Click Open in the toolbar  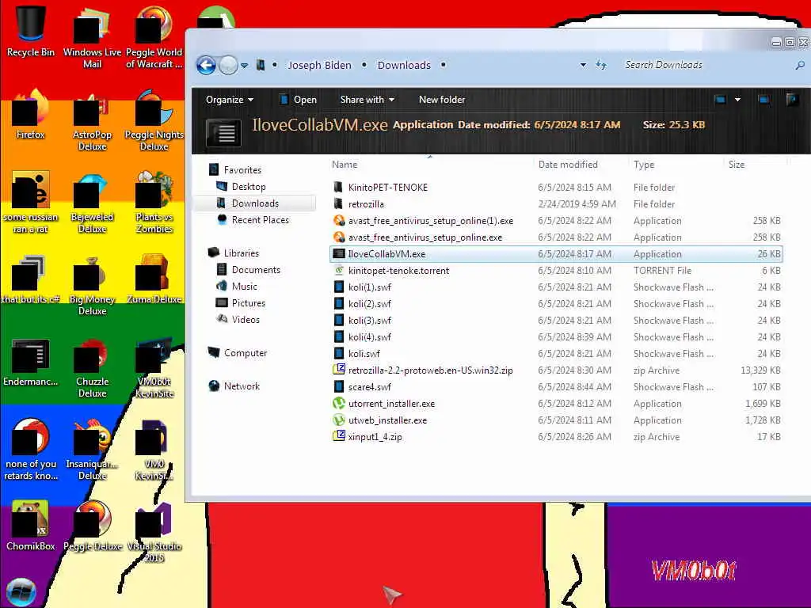[298, 99]
